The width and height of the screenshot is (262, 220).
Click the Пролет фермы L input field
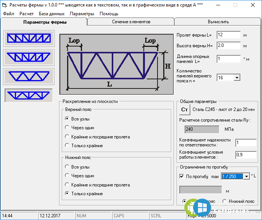click(228, 35)
